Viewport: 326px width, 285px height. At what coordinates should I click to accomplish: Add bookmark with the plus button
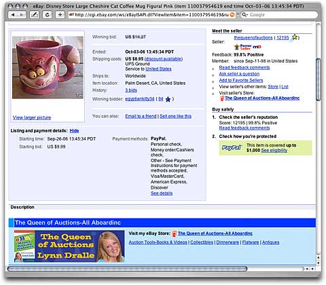(60, 15)
